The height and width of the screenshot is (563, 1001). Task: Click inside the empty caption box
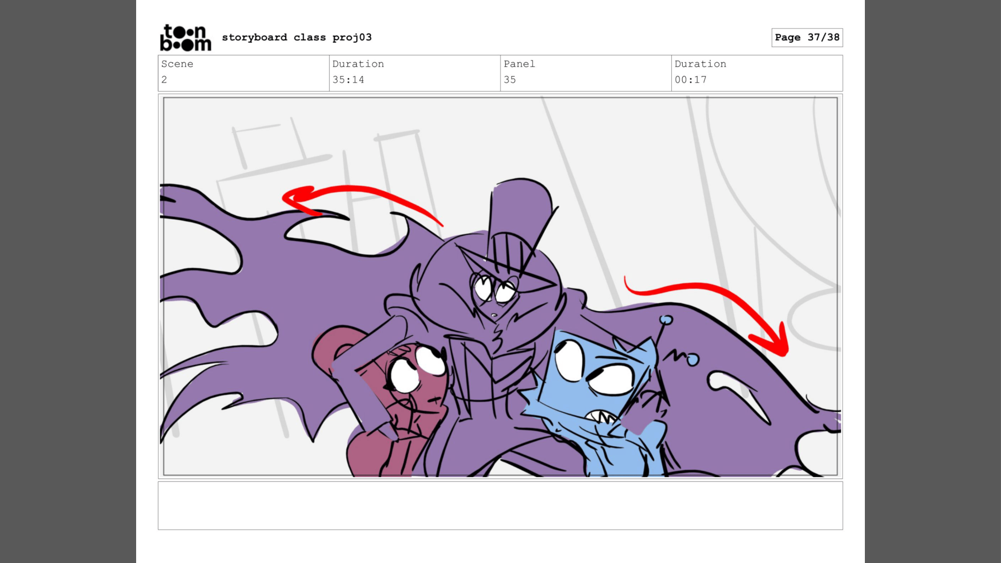click(500, 505)
